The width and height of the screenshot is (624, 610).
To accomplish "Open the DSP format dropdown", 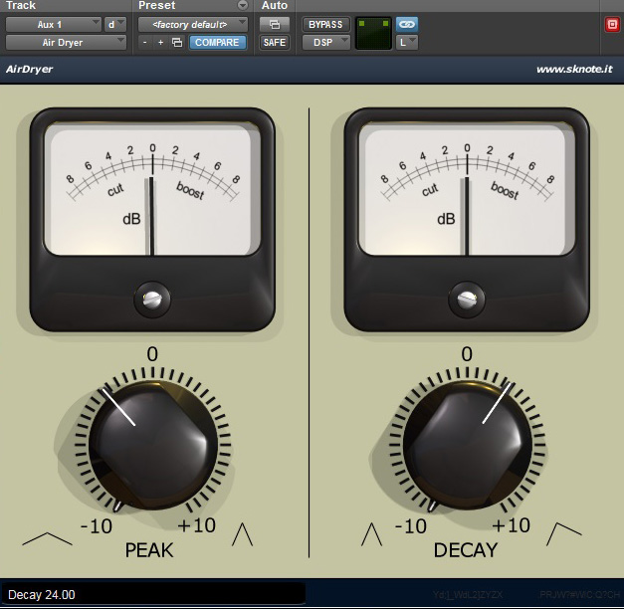I will pyautogui.click(x=325, y=43).
